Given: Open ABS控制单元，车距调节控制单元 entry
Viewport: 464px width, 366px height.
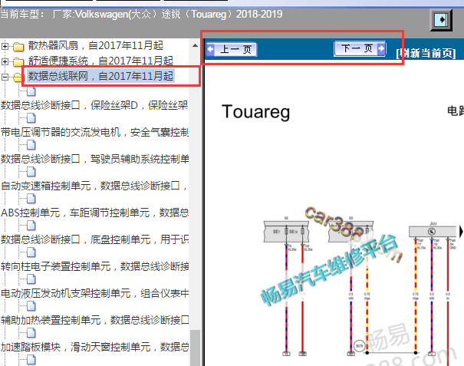Looking at the screenshot, I should coord(94,213).
